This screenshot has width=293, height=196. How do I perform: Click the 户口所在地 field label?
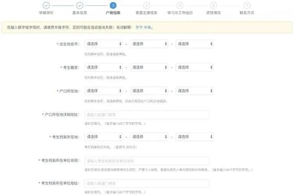click(x=68, y=91)
